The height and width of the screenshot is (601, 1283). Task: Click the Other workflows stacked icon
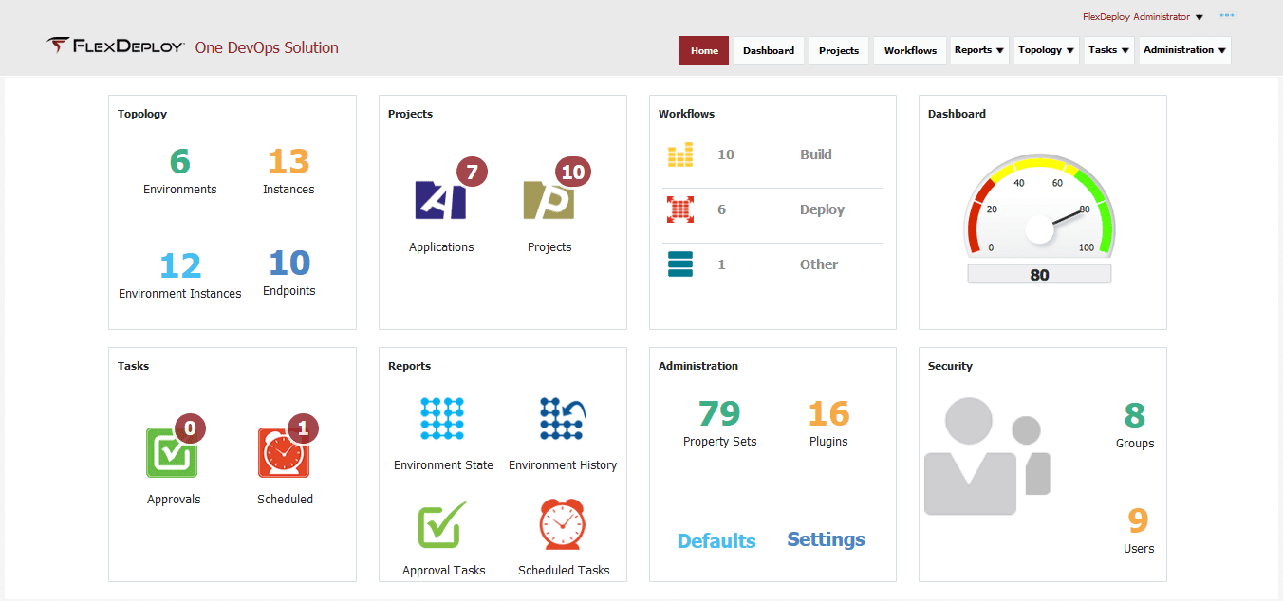pos(680,264)
